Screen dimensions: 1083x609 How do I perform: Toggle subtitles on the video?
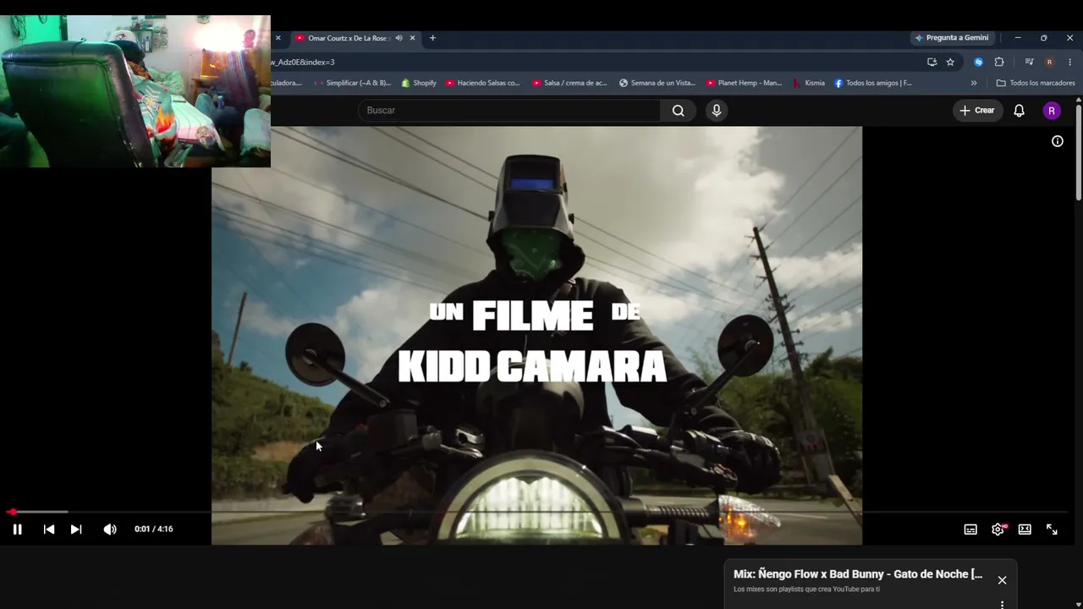pos(970,529)
